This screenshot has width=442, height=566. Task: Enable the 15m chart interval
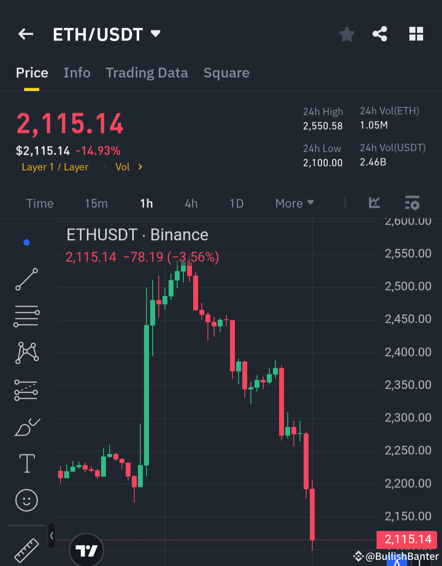tap(96, 203)
